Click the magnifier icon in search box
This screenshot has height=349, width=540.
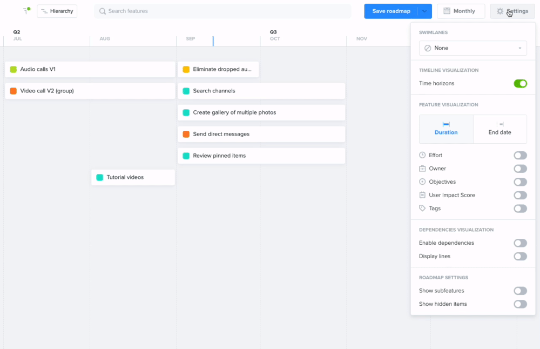tap(102, 11)
